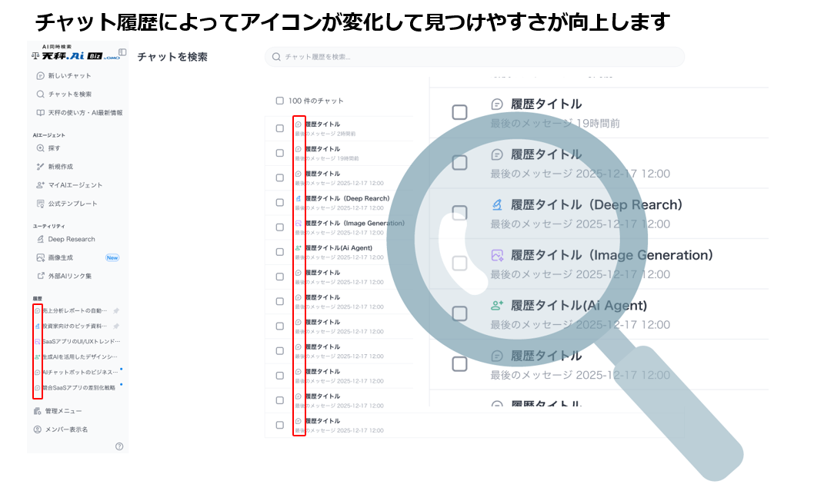Click the pin icon beside 売上分析レポートの自動…

click(116, 311)
